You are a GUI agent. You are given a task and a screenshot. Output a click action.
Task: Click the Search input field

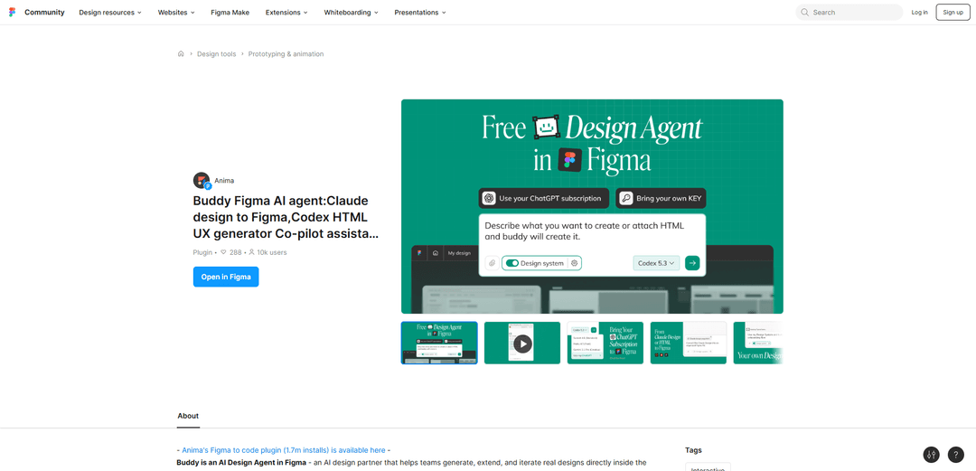click(849, 13)
